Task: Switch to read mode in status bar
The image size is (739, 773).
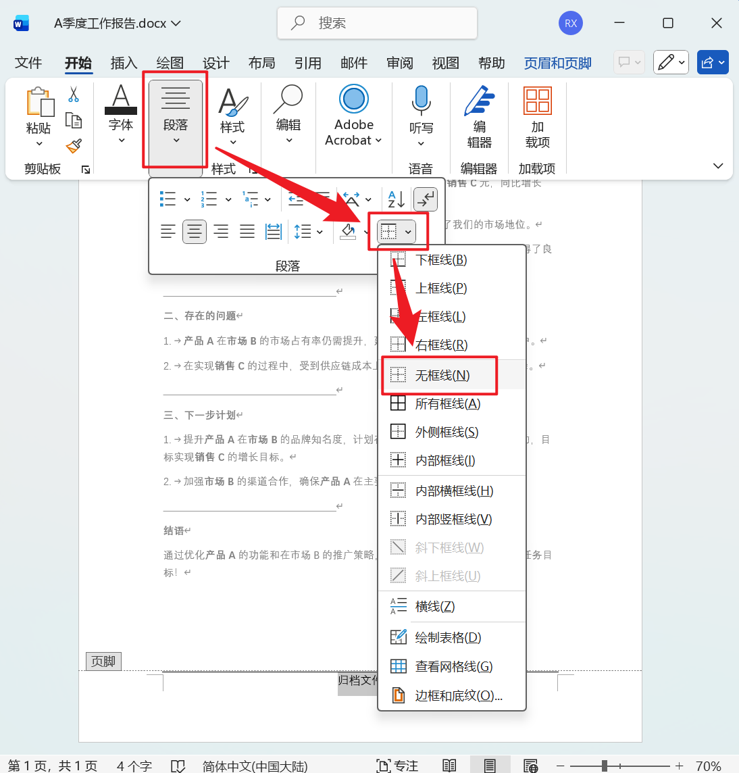Action: [x=449, y=766]
